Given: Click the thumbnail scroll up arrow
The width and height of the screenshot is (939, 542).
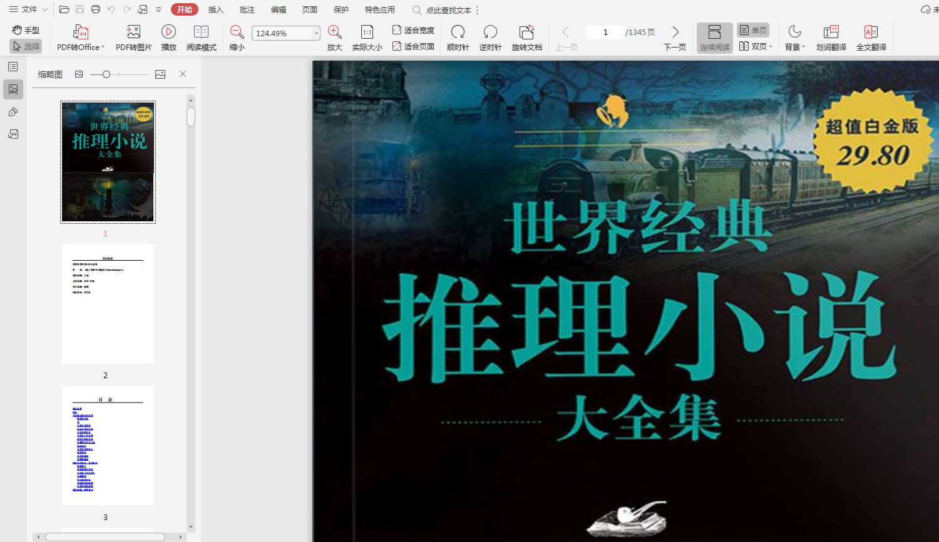Looking at the screenshot, I should [191, 99].
